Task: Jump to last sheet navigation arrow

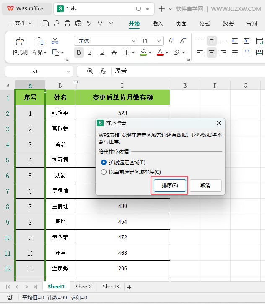Action: coord(35,286)
